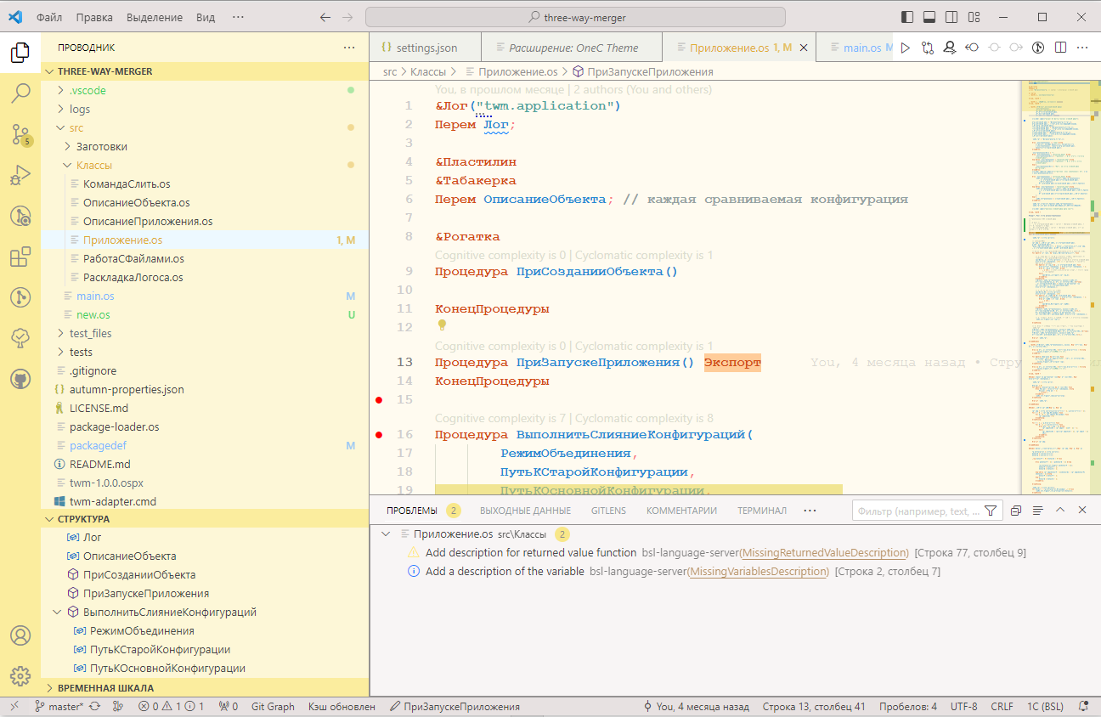Open Source Control view with badge 5
Image resolution: width=1101 pixels, height=717 pixels.
pos(20,133)
